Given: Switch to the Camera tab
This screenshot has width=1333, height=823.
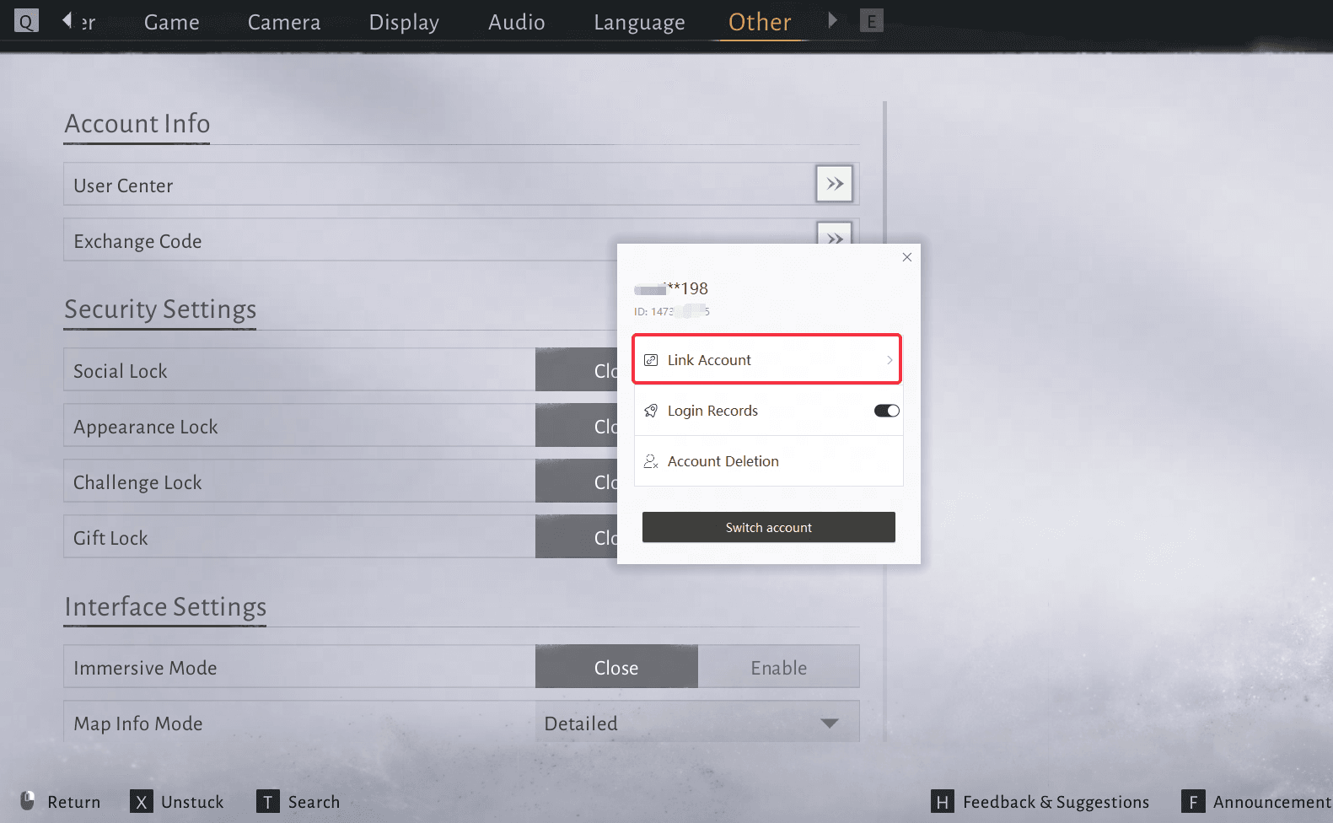Looking at the screenshot, I should (284, 22).
